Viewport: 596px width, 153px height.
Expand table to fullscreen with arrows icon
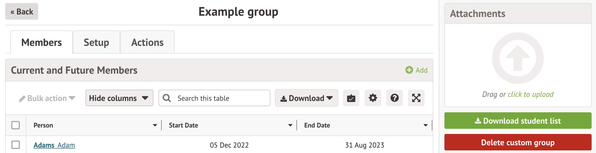click(x=416, y=98)
